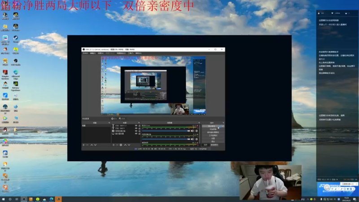Open the Windows notification center
This screenshot has width=359, height=202.
(x=355, y=199)
